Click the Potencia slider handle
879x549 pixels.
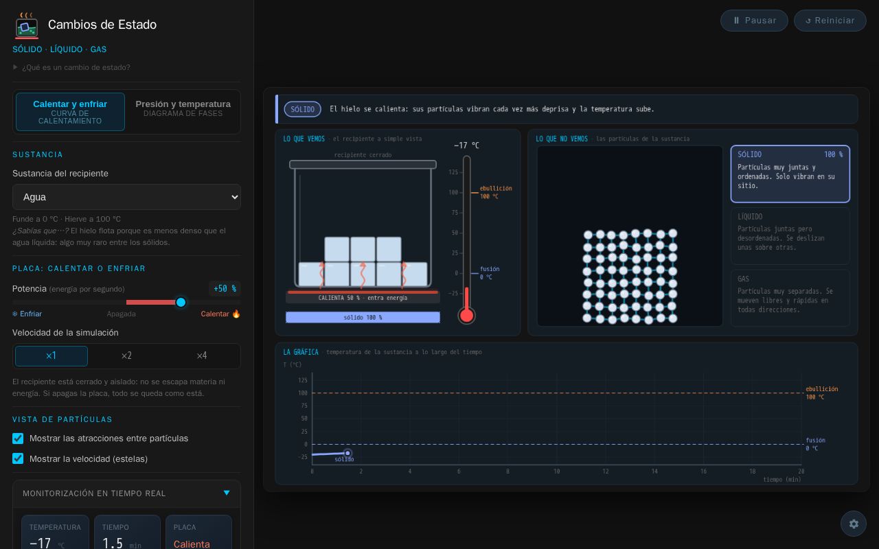181,302
